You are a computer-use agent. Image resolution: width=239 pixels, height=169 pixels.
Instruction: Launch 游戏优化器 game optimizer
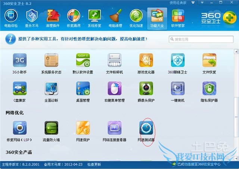pos(146,64)
